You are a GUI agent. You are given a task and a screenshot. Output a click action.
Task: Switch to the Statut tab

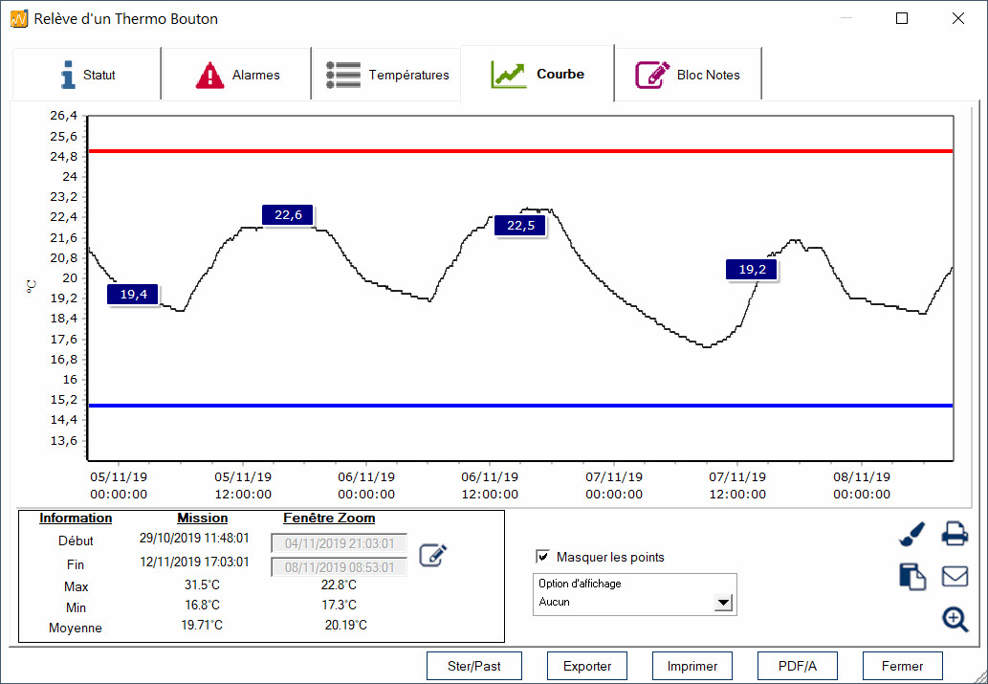pos(86,75)
